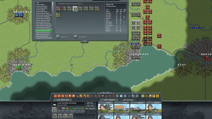The width and height of the screenshot is (212, 119).
Task: Click the zoom magnifier icon in bottom toolbar
Action: [125, 96]
